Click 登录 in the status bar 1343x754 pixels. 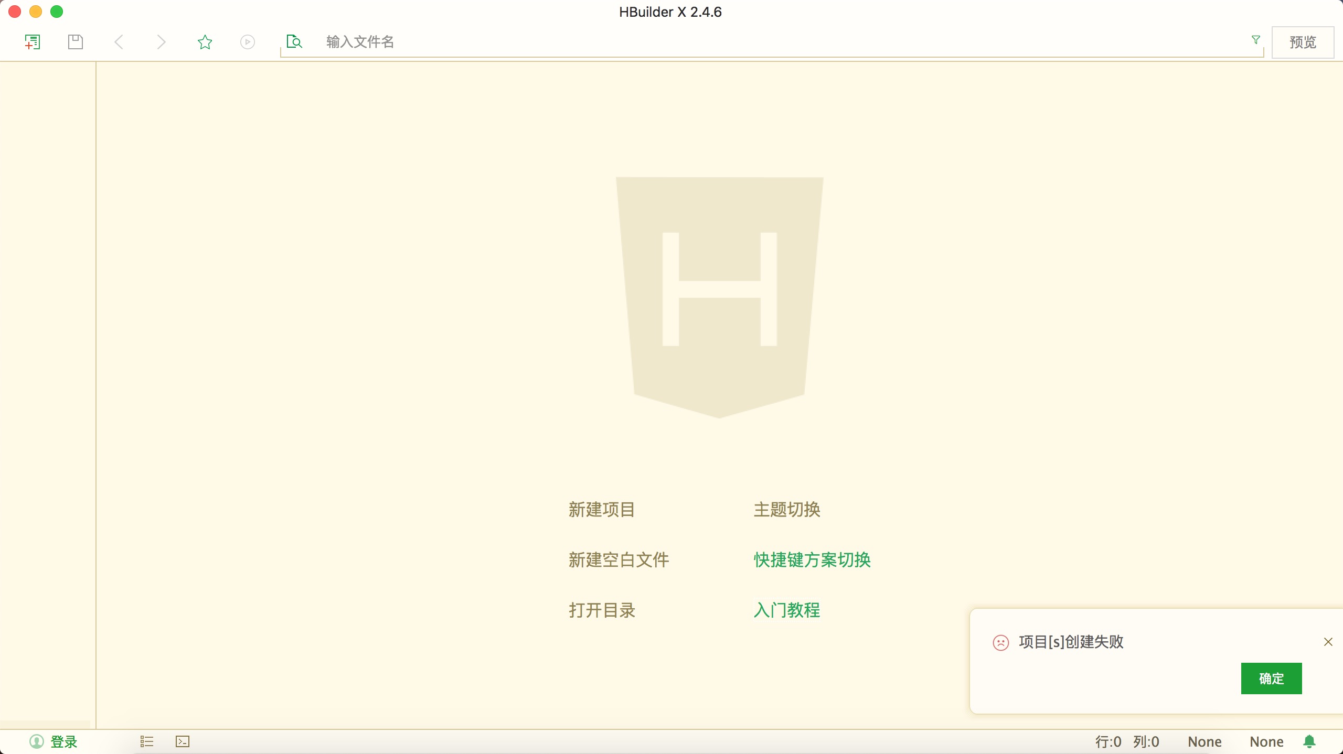point(63,741)
